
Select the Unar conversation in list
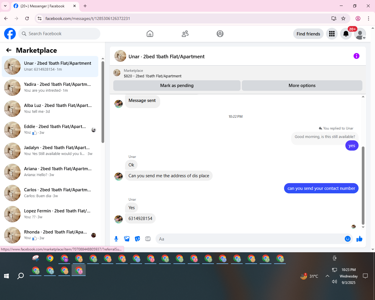click(50, 67)
